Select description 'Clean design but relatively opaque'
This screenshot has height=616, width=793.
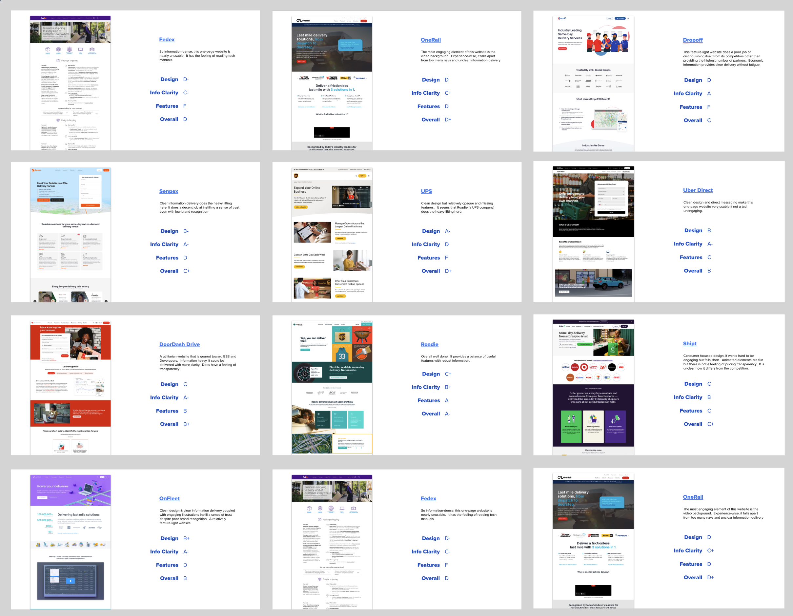457,207
